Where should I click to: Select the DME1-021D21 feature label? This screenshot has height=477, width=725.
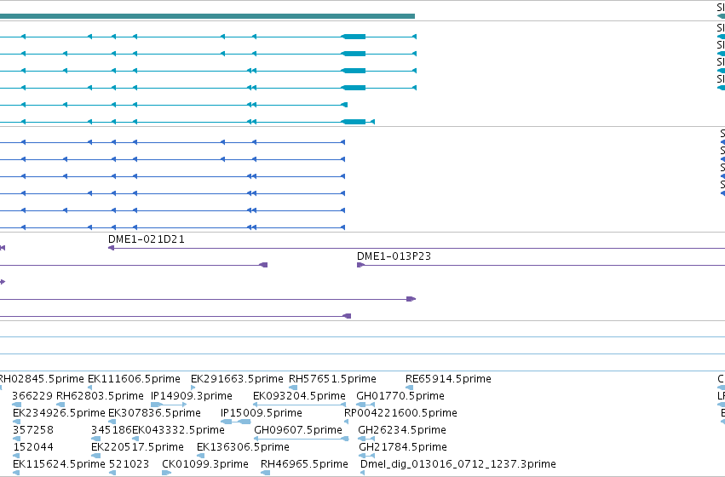(147, 239)
